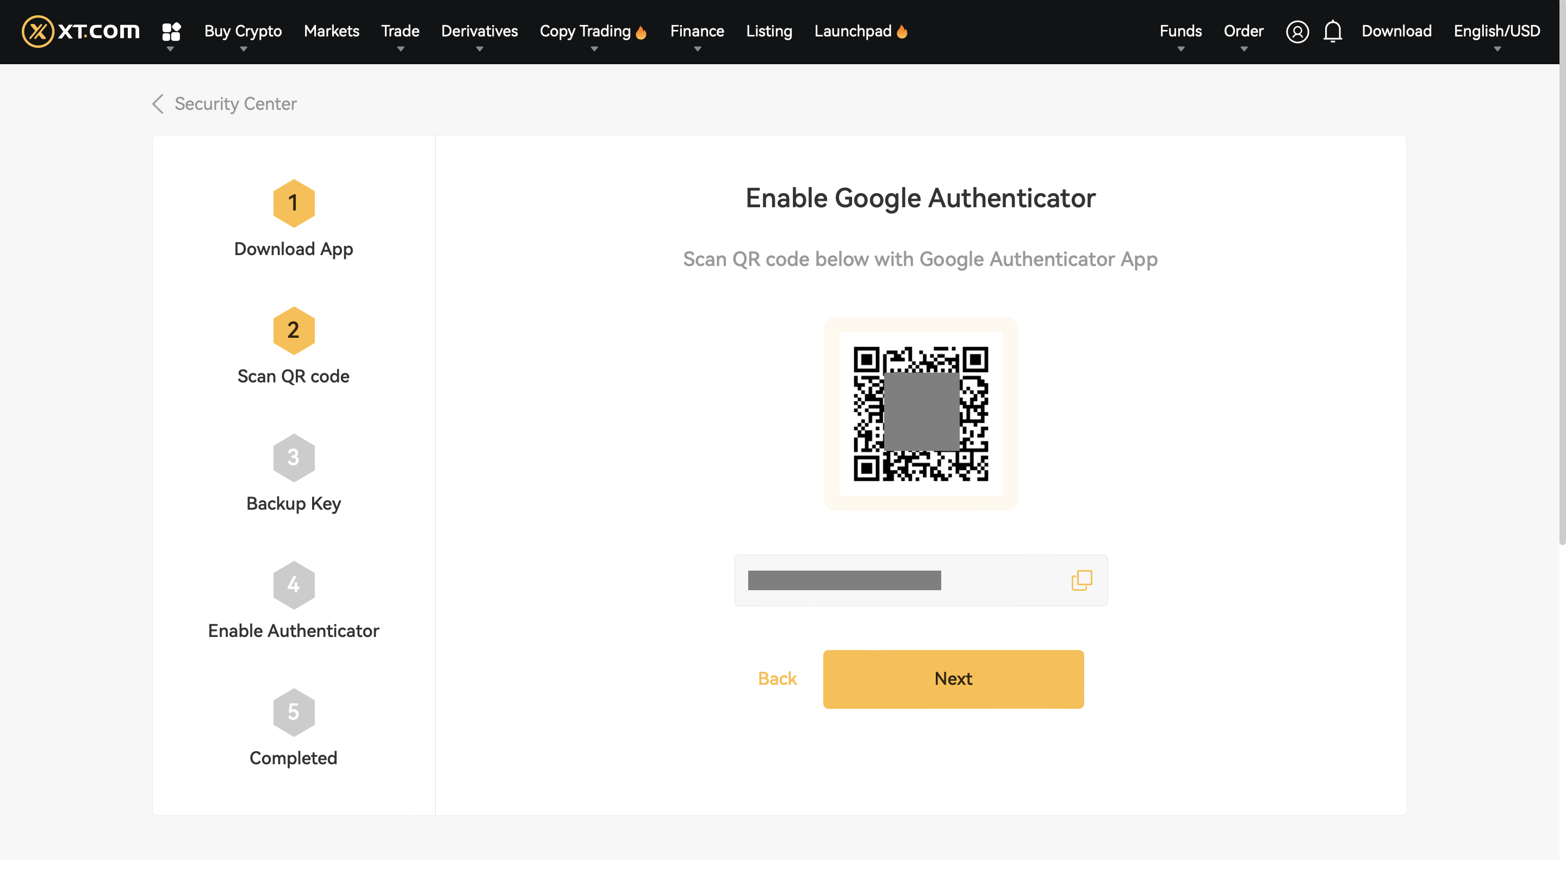Image resolution: width=1566 pixels, height=891 pixels.
Task: Expand the Derivatives dropdown menu
Action: 479,31
